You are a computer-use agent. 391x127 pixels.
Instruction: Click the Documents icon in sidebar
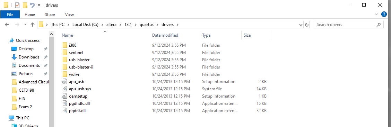pos(14,65)
